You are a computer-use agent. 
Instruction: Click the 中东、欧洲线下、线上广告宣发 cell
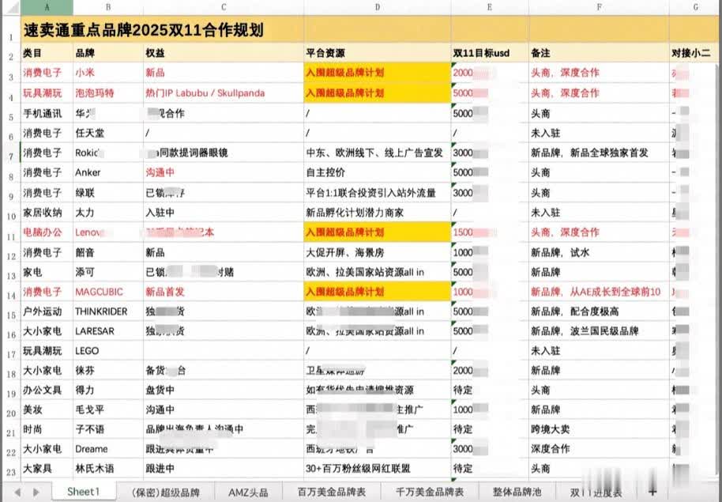point(378,153)
